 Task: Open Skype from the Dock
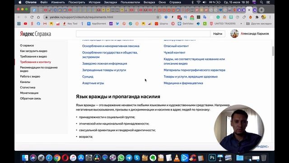[x=137, y=158]
